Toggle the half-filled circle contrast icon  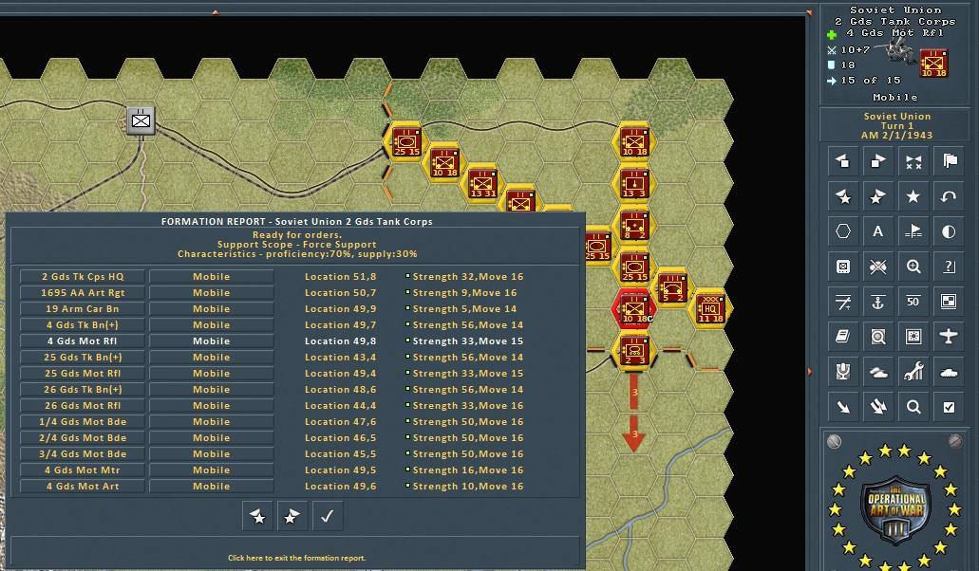click(949, 231)
